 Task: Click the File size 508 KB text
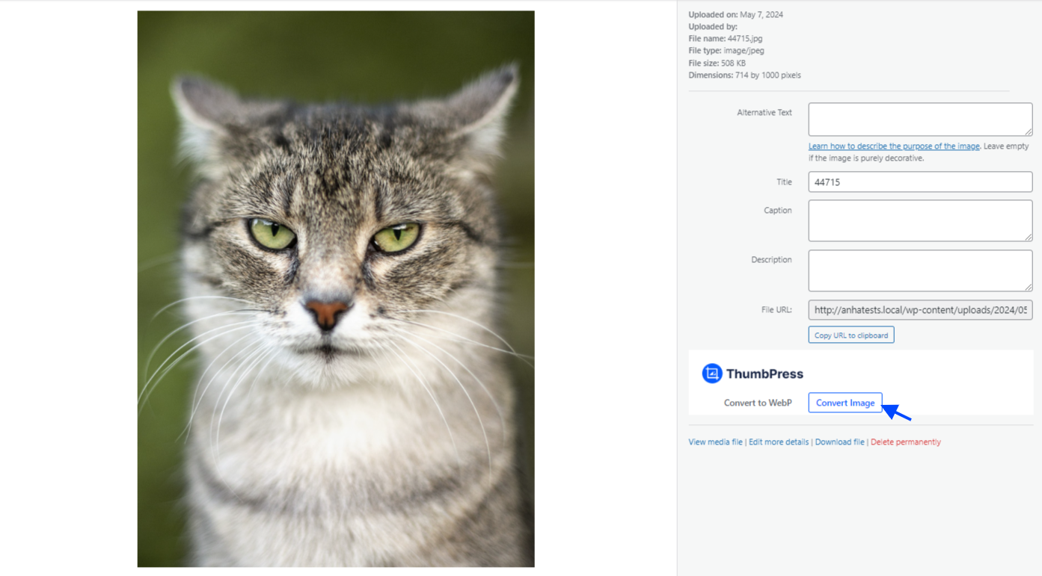(717, 64)
